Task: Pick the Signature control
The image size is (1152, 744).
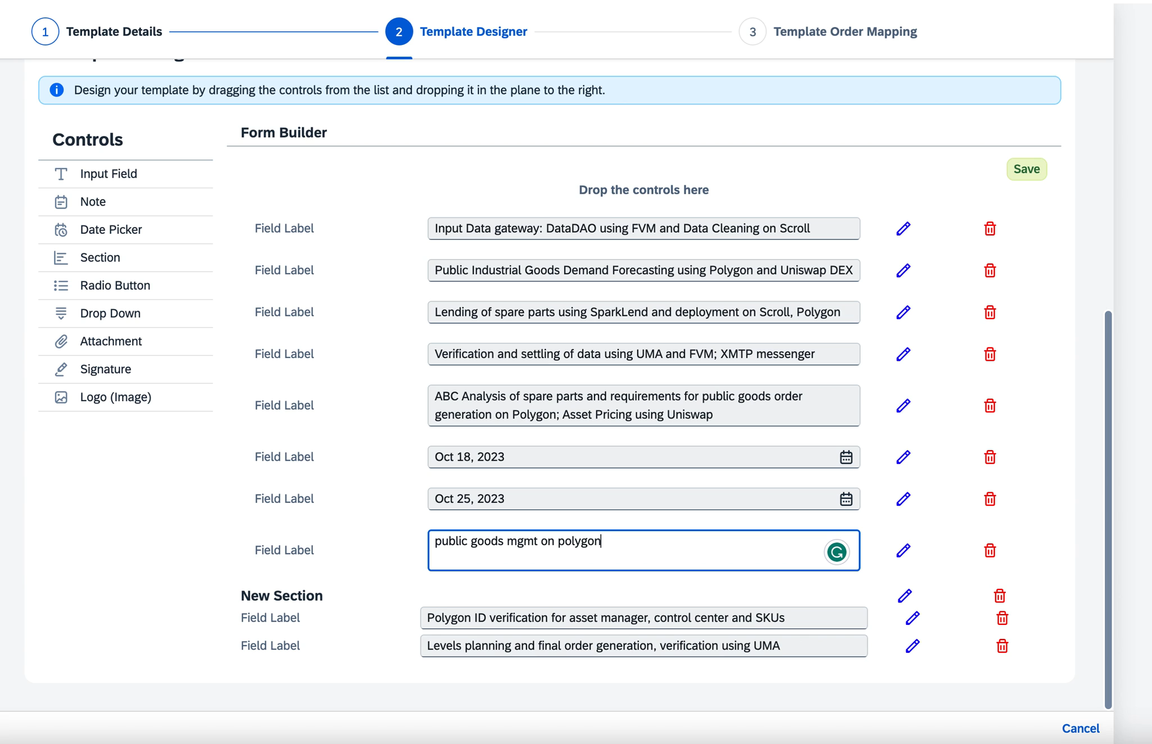Action: pos(125,369)
